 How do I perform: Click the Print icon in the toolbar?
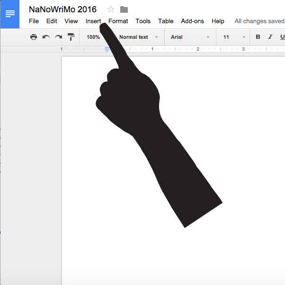[x=34, y=37]
